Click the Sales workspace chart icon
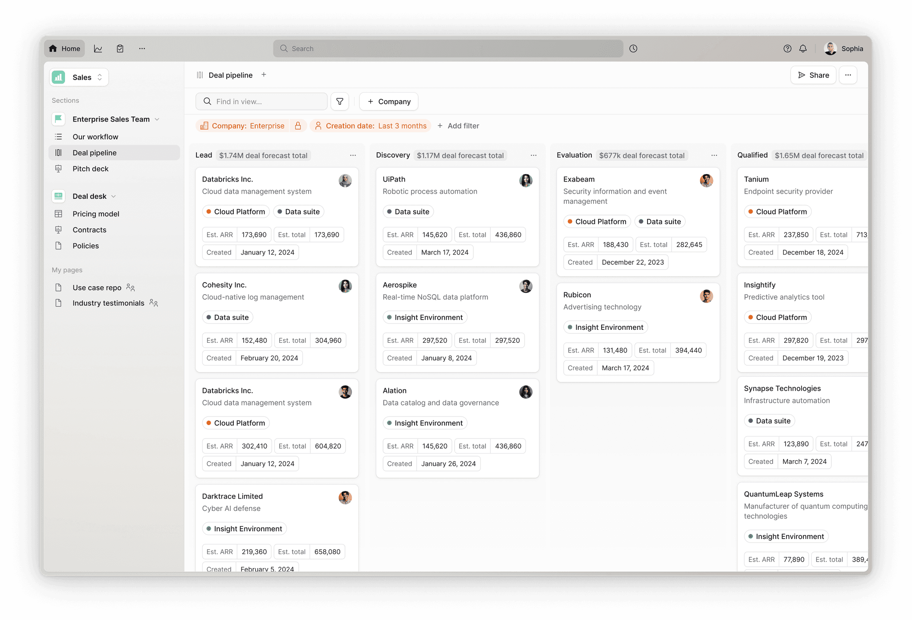The width and height of the screenshot is (912, 620). pyautogui.click(x=58, y=77)
